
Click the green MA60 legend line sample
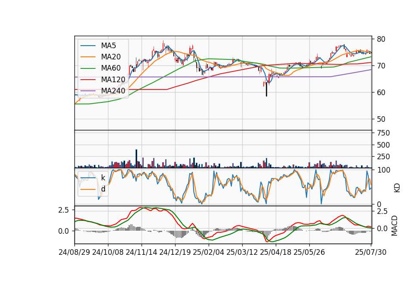(88, 68)
